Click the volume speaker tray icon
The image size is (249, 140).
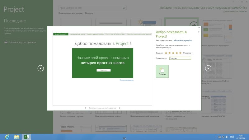[x=227, y=137]
